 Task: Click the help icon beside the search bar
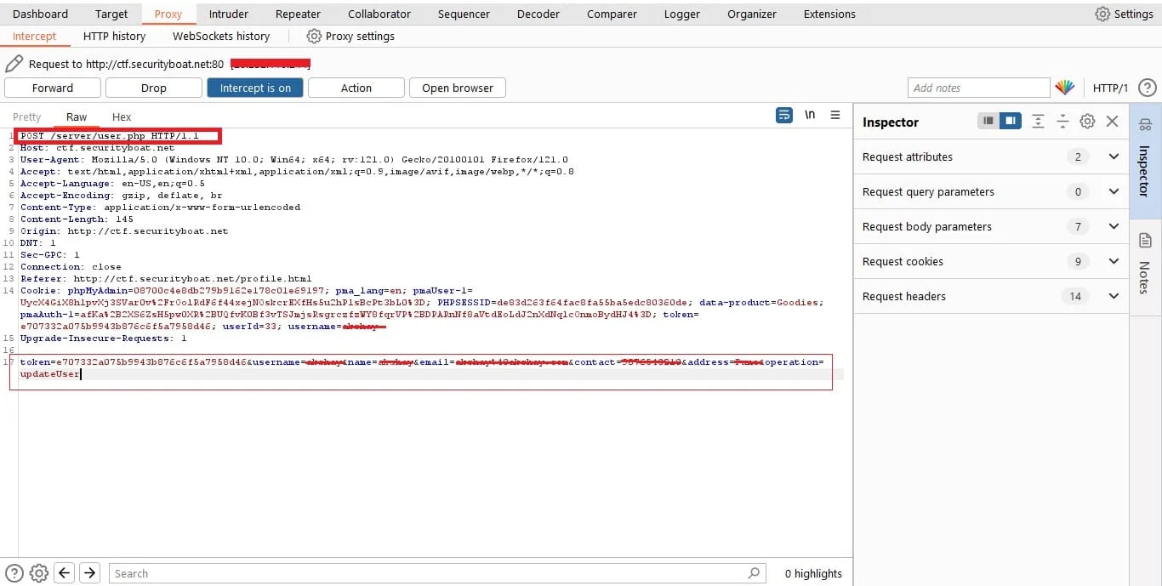coord(14,572)
